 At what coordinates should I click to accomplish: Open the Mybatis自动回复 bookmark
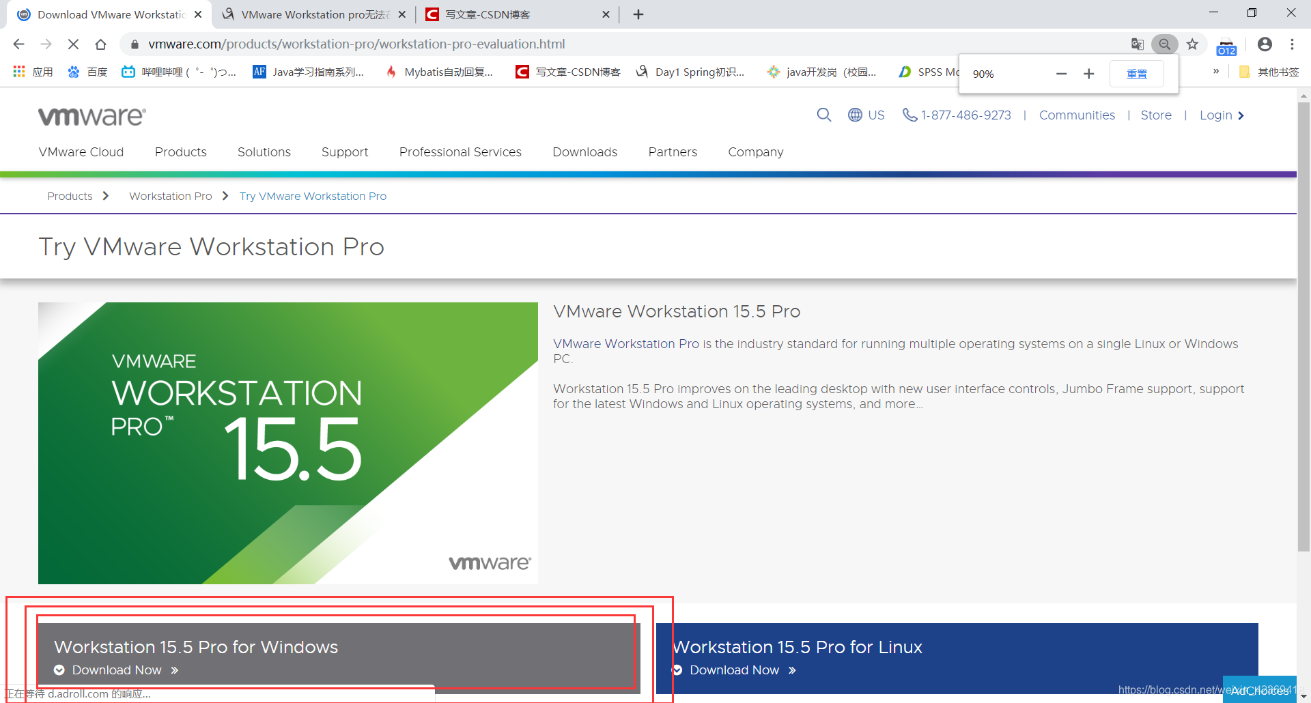pyautogui.click(x=438, y=72)
